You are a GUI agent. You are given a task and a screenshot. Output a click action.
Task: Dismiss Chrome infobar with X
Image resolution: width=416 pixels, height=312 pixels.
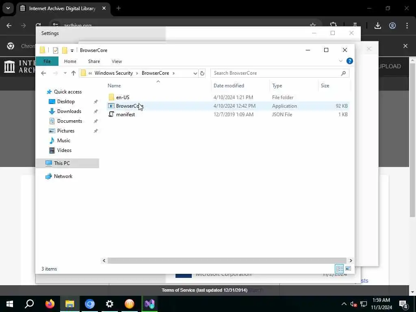405,46
